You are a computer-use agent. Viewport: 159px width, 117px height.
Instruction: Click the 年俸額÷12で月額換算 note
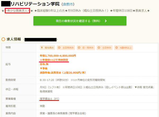54,60
